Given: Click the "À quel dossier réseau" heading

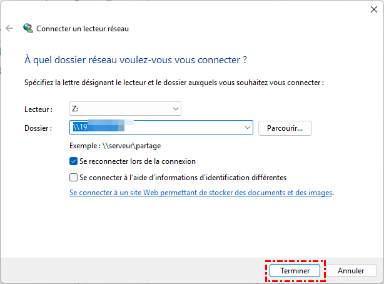Looking at the screenshot, I should pos(135,60).
